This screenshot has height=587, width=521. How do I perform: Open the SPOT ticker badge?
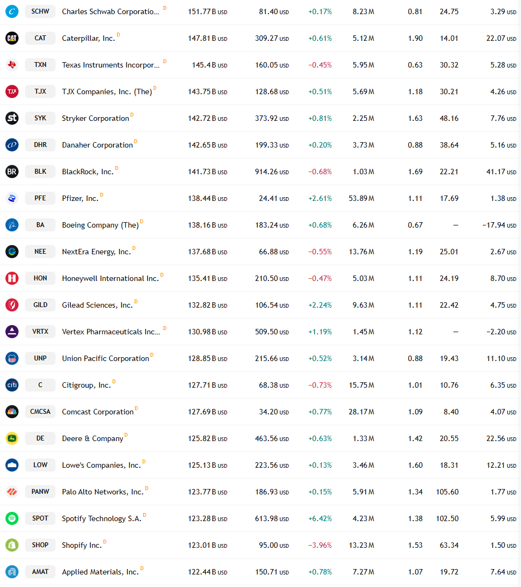(x=40, y=518)
